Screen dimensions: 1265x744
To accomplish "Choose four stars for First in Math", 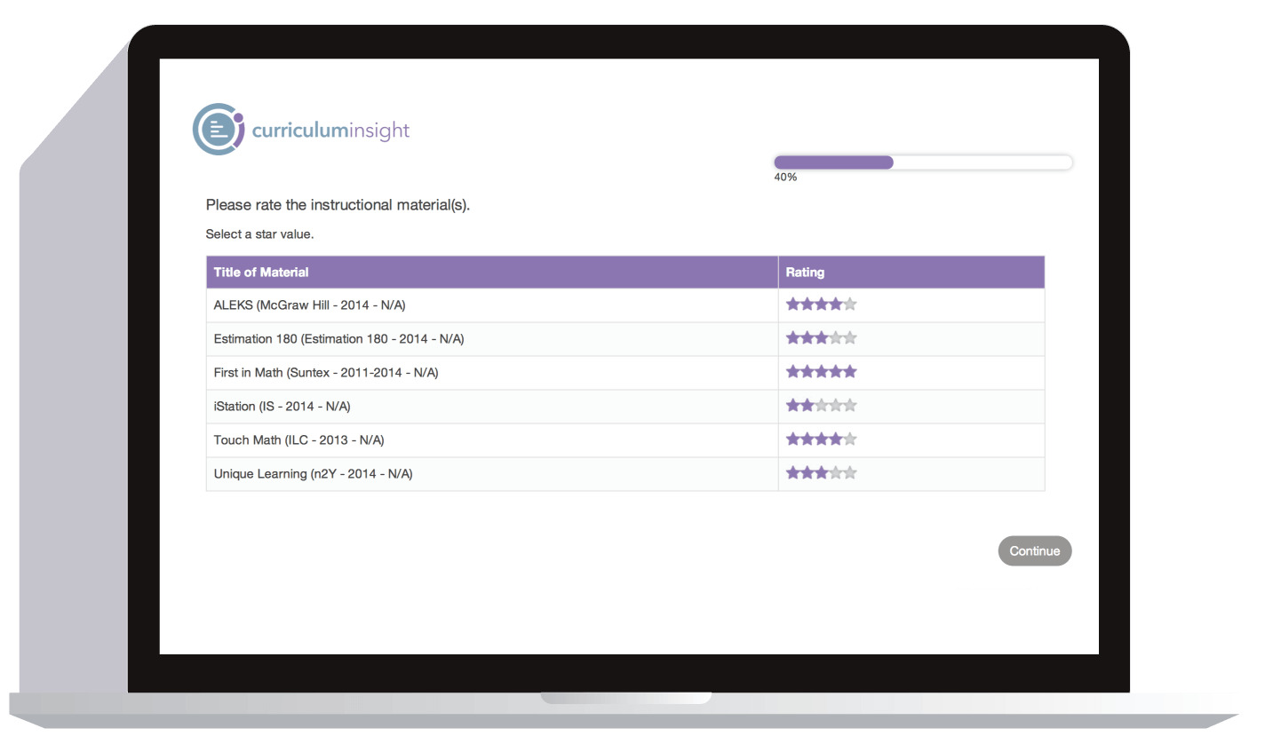I will pos(836,372).
